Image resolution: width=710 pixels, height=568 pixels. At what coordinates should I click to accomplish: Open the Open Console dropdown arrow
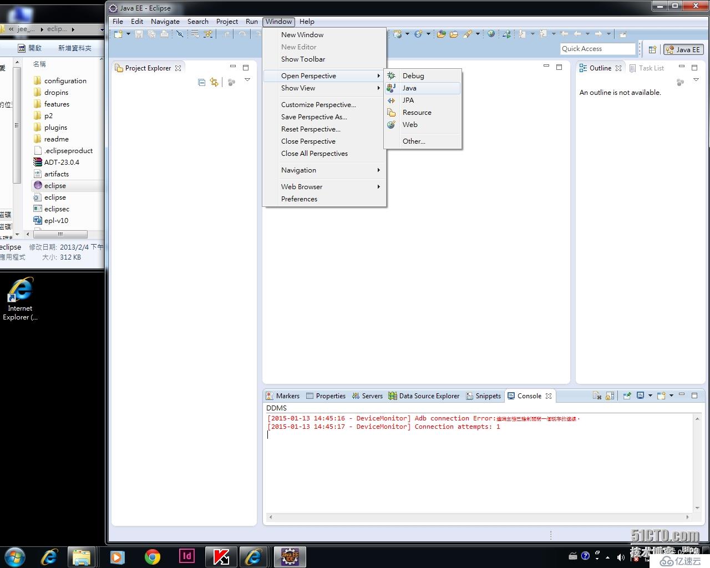[671, 395]
